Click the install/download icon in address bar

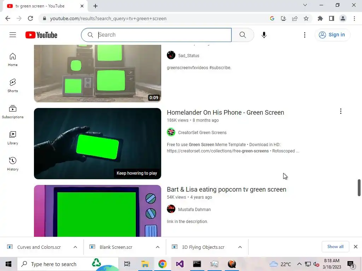point(284,18)
